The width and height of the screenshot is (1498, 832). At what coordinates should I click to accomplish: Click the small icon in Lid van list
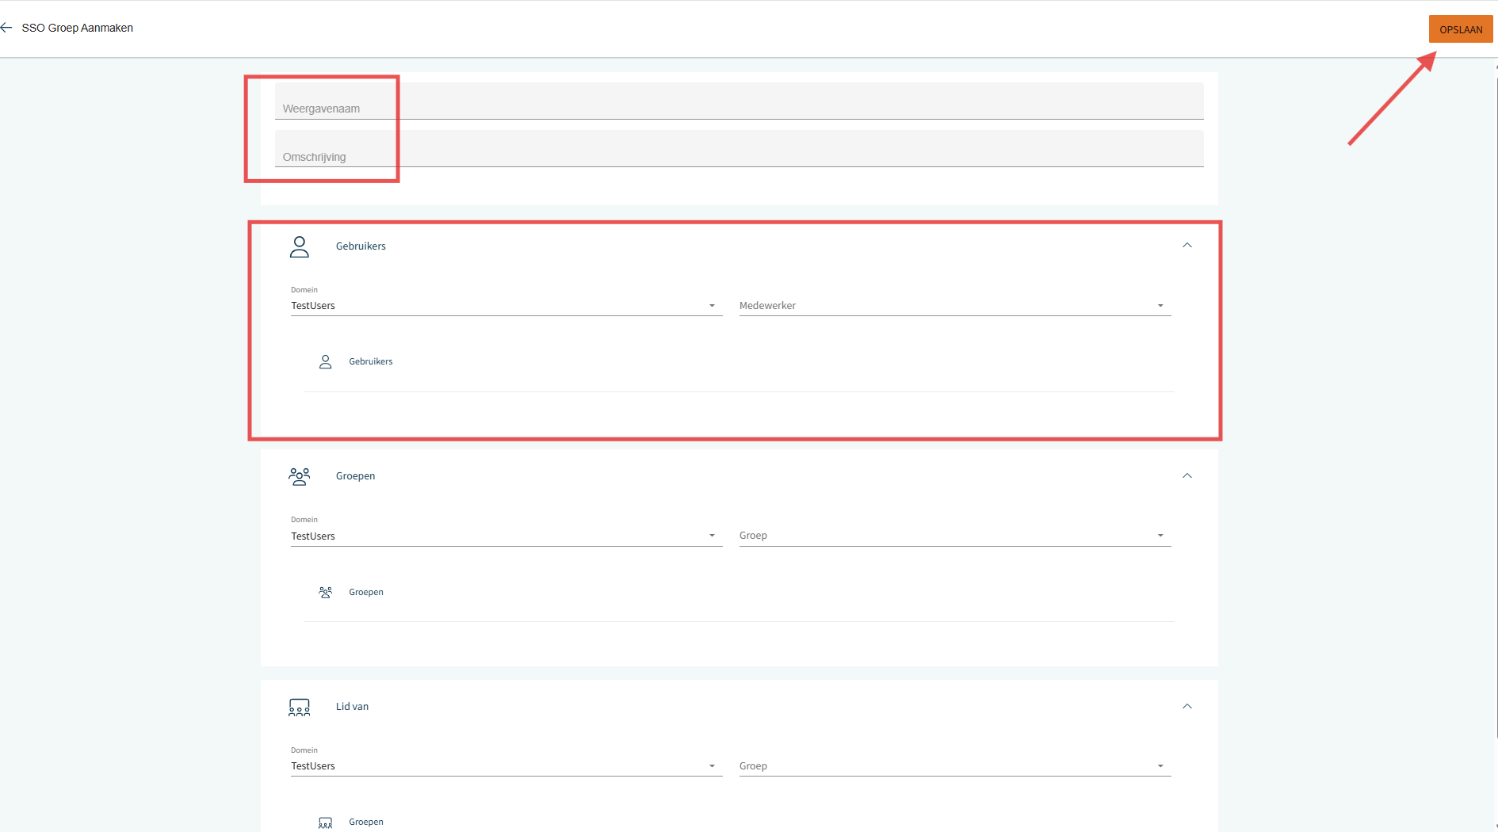pos(325,822)
